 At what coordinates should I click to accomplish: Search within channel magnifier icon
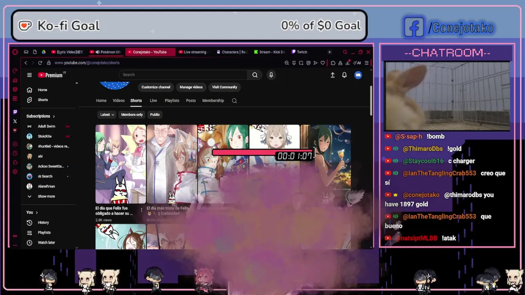[234, 101]
